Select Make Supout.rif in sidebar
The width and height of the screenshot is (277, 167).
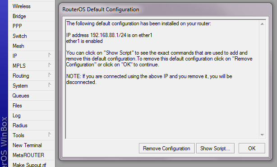(x=32, y=164)
